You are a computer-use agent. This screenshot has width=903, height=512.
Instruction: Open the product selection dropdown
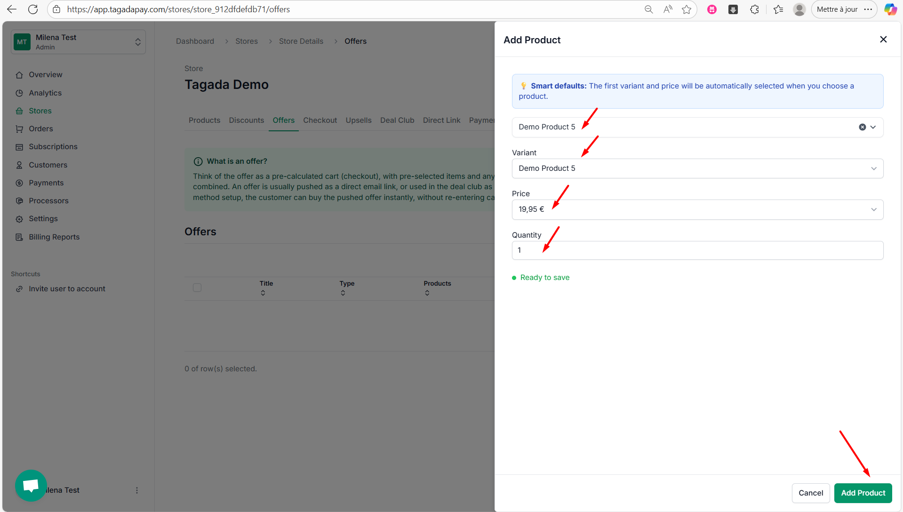873,127
